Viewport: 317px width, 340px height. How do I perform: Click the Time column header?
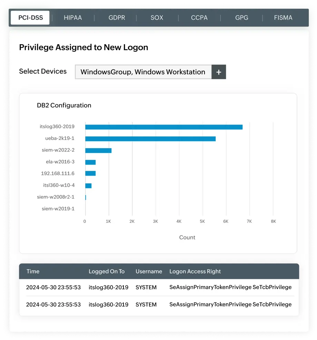[x=33, y=271]
